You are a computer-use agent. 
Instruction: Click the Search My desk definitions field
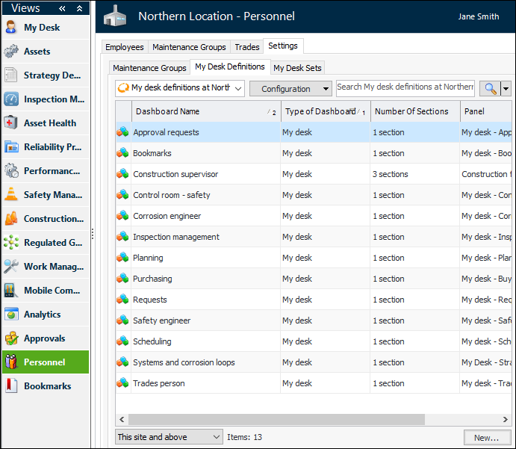pos(405,87)
